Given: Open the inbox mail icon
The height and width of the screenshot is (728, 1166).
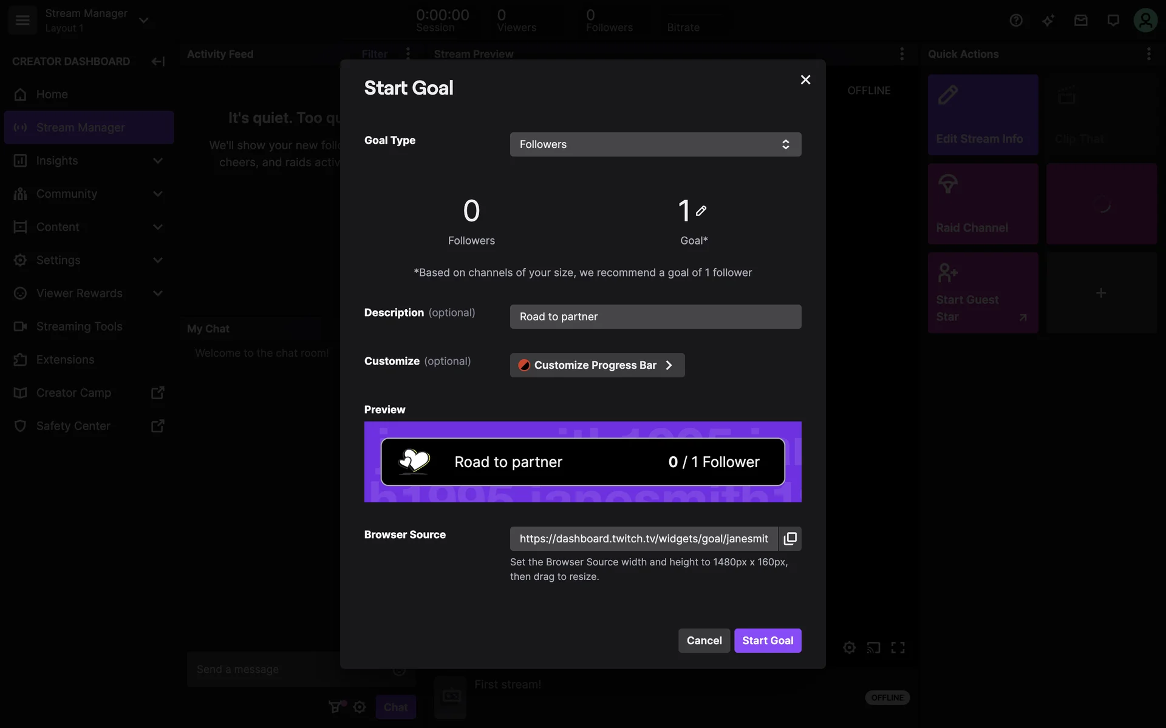Looking at the screenshot, I should [x=1080, y=21].
